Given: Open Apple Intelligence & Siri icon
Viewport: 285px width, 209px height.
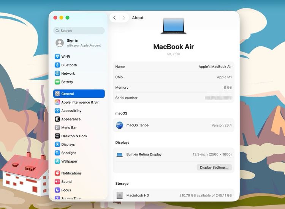Looking at the screenshot, I should click(x=57, y=102).
